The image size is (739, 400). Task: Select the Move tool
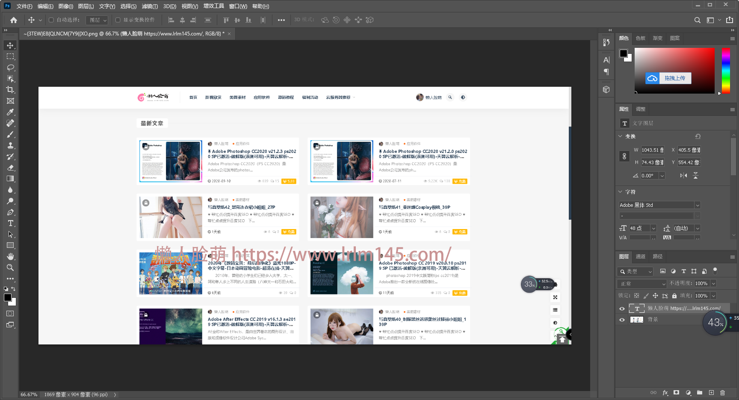[x=10, y=45]
